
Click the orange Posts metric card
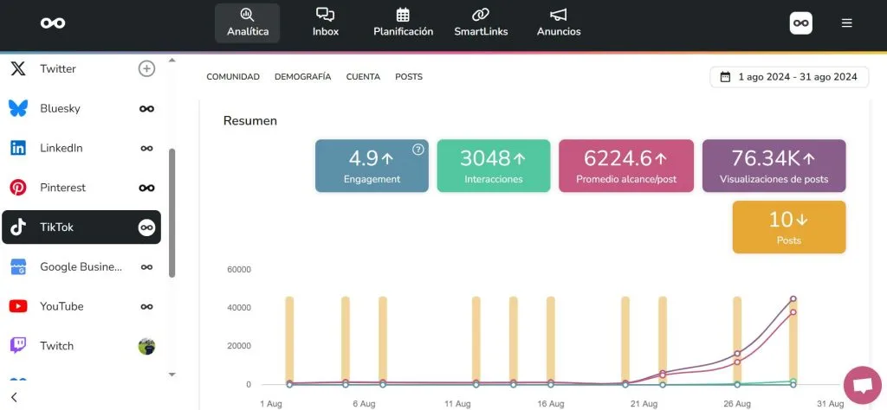click(789, 227)
